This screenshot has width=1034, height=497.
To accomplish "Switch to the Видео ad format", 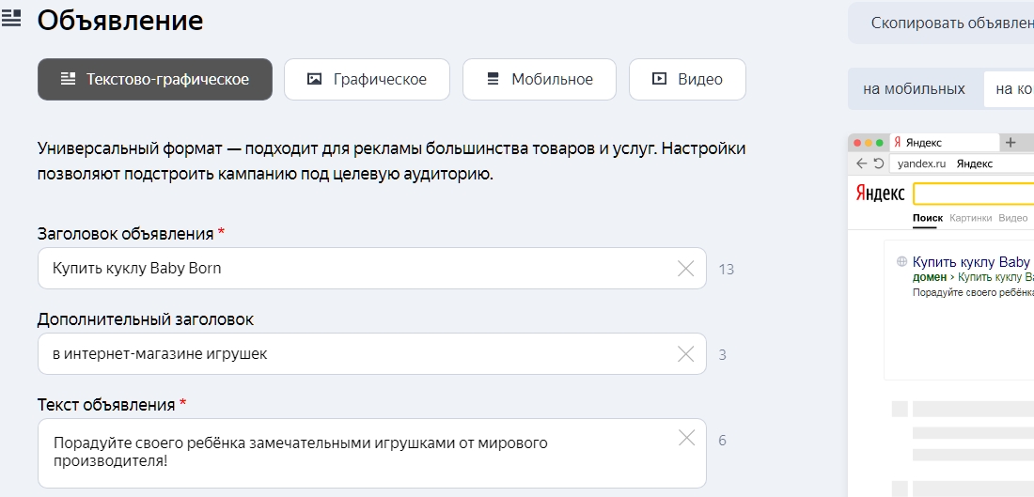I will tap(687, 80).
